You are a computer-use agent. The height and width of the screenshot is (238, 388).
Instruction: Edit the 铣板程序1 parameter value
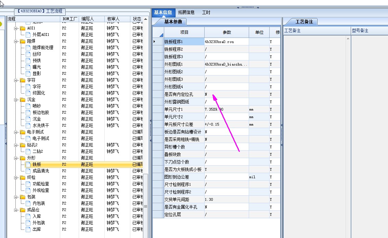227,42
